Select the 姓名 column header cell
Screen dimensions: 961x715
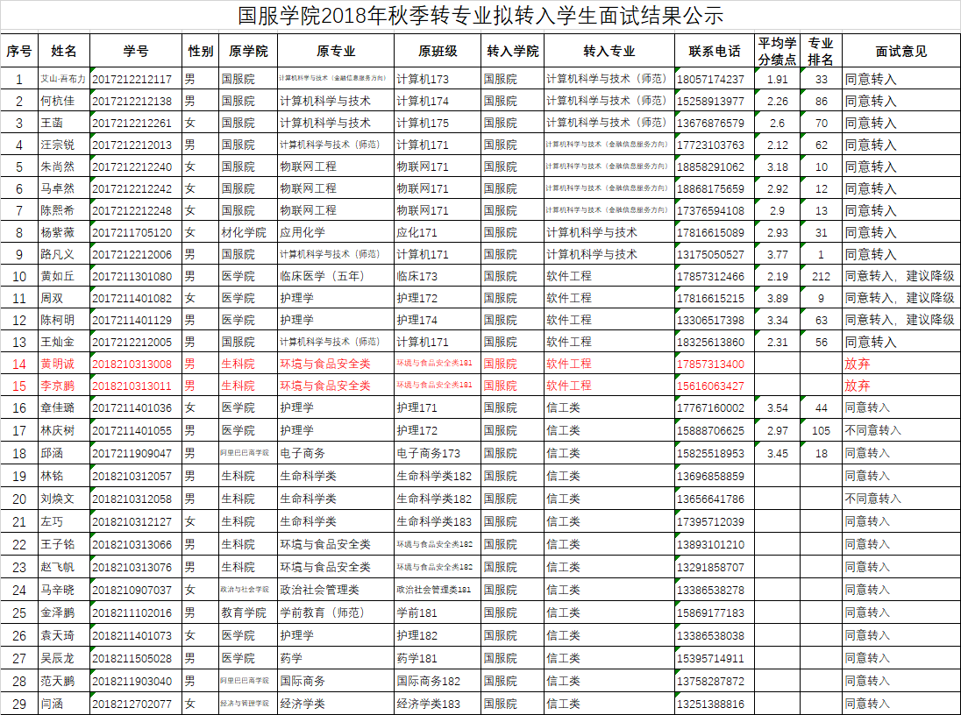[64, 51]
